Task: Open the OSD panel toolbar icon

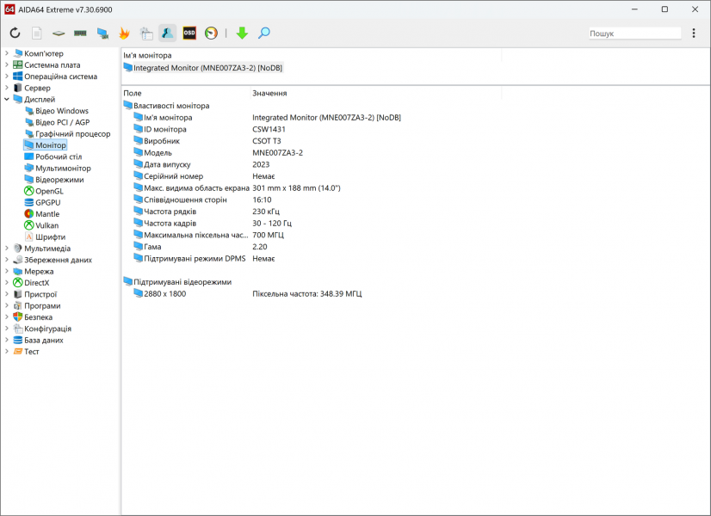Action: click(189, 34)
